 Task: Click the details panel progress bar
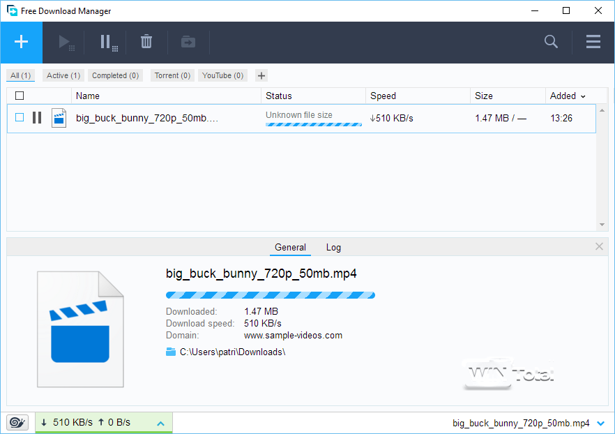[270, 294]
